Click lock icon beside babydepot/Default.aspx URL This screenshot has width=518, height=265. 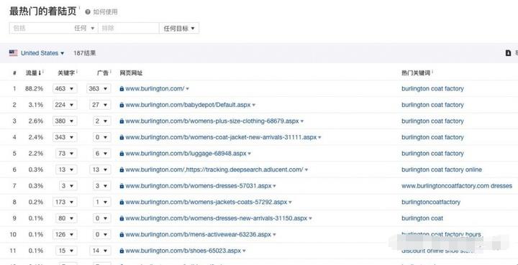122,105
